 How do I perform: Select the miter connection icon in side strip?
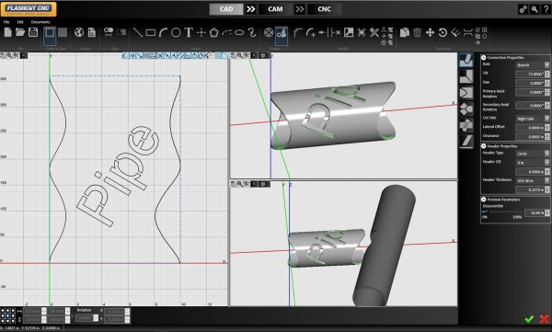tap(466, 76)
